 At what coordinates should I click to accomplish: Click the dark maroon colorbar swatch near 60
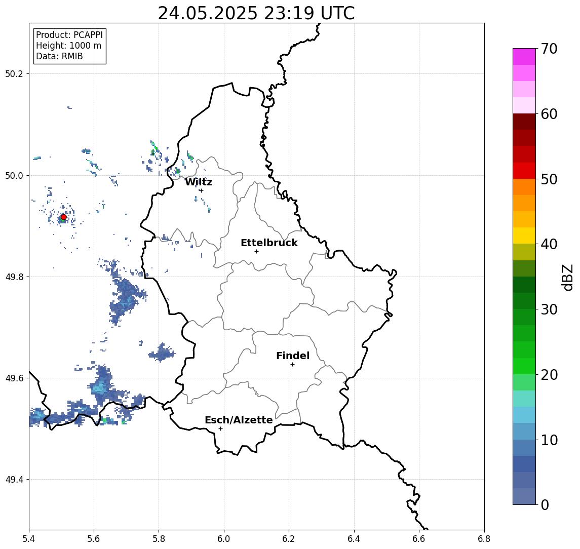[524, 122]
